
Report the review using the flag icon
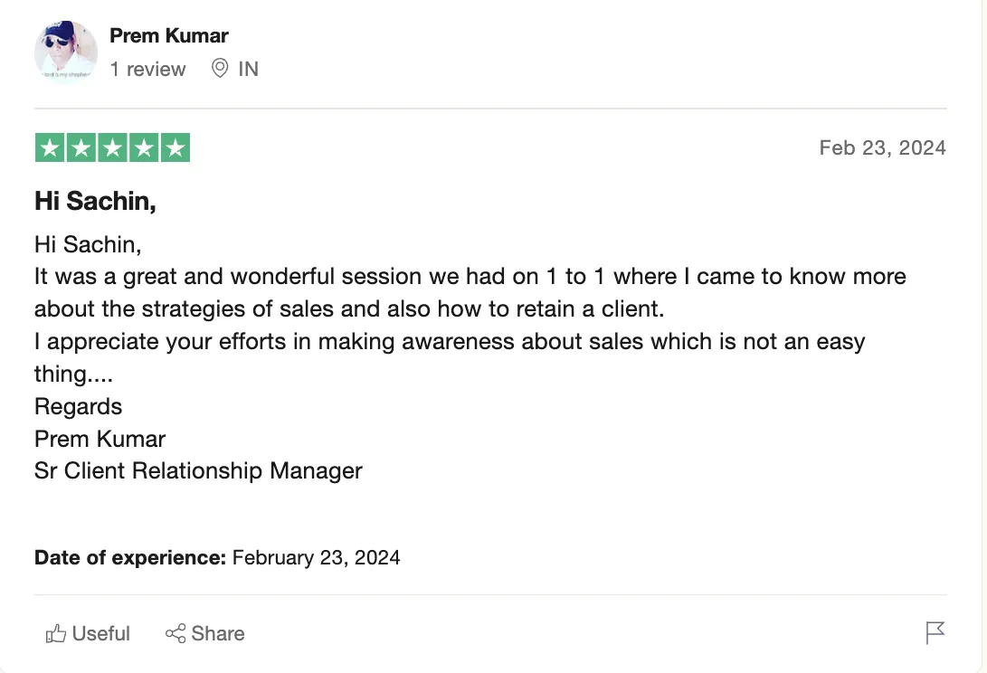coord(935,633)
